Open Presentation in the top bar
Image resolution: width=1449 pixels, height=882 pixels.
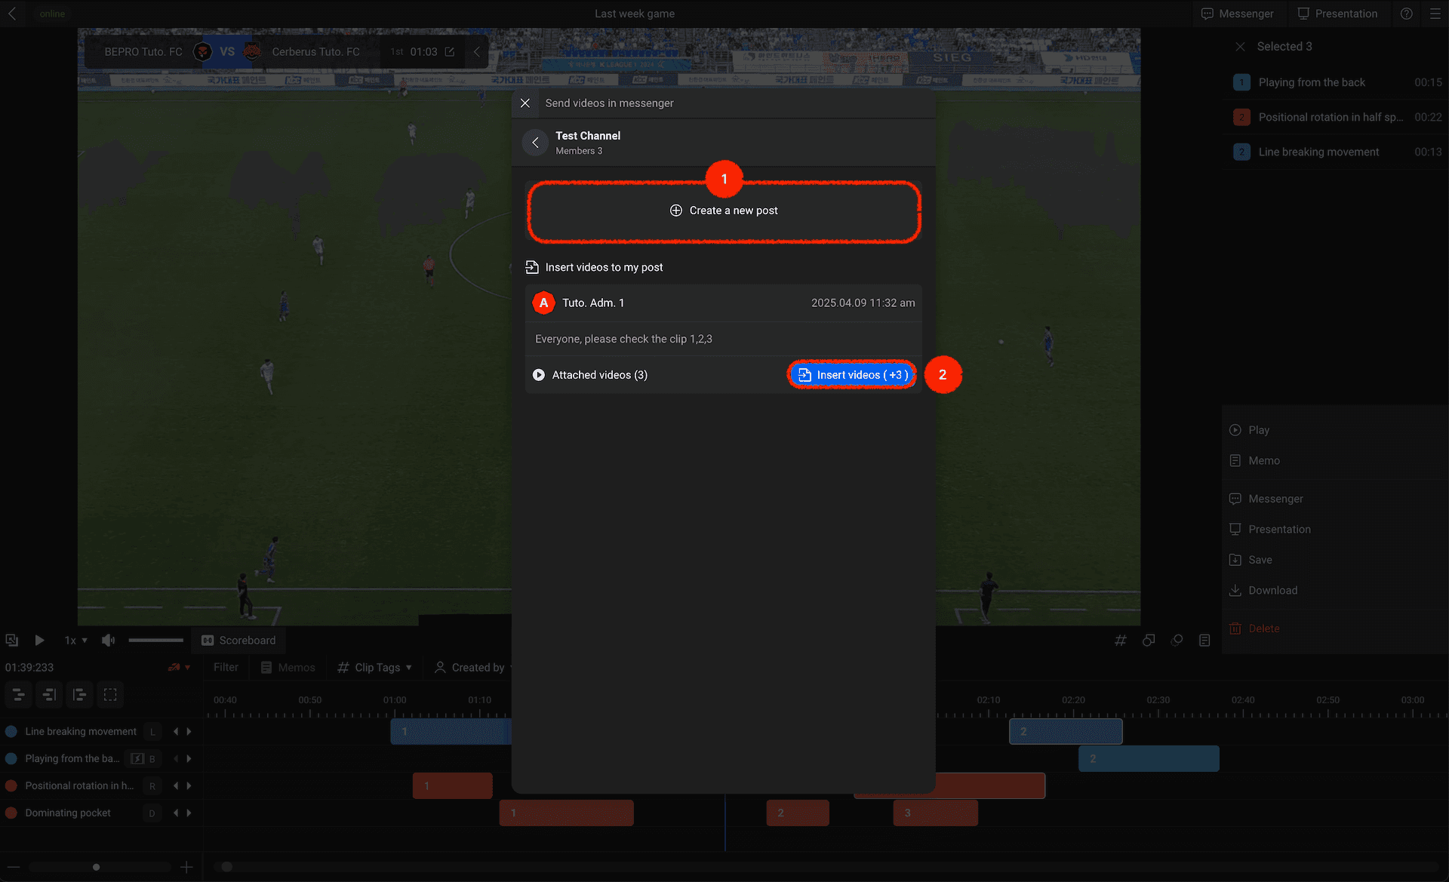1337,14
